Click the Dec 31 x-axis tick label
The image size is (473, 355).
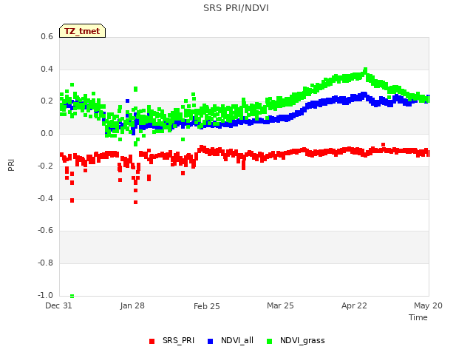(x=58, y=305)
